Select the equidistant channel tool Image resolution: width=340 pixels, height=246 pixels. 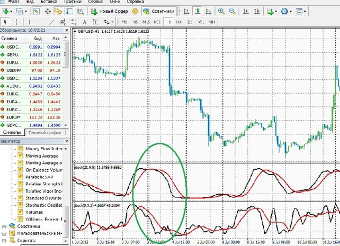(62, 22)
